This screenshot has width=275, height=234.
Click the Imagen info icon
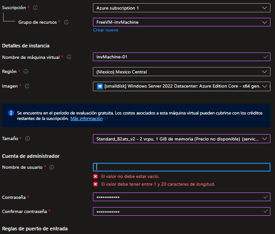pyautogui.click(x=27, y=86)
